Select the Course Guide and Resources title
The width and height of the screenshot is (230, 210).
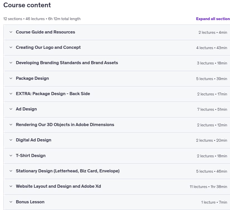[45, 32]
